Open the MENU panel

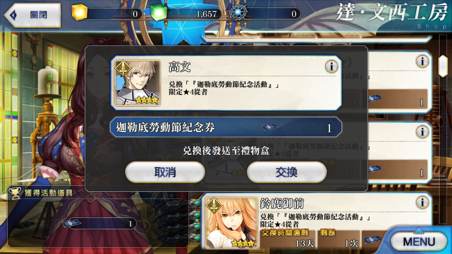pos(419,242)
